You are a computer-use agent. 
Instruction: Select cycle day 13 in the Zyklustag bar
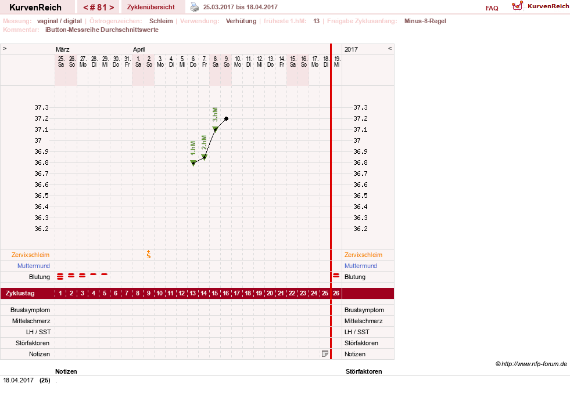[193, 293]
